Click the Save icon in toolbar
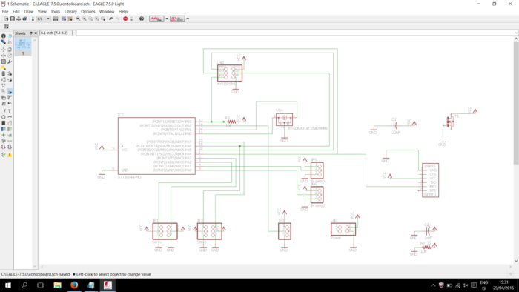The width and height of the screenshot is (519, 292). 13,19
